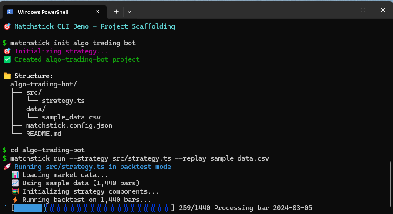The height and width of the screenshot is (214, 393).
Task: Click the command 'matchstick init algo-trading-bot'
Action: point(73,43)
